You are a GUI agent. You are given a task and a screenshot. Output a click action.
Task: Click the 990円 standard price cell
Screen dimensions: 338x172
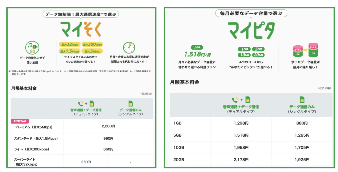click(x=108, y=138)
